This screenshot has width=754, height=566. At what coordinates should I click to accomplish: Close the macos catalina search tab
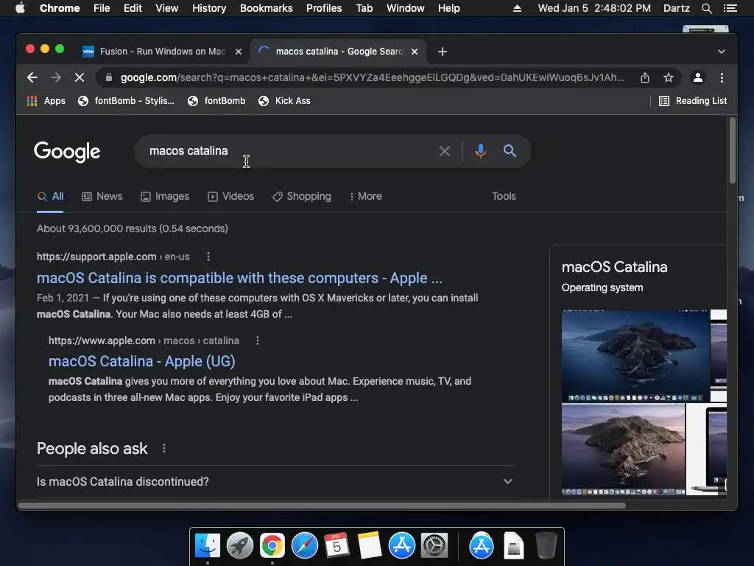click(x=415, y=52)
